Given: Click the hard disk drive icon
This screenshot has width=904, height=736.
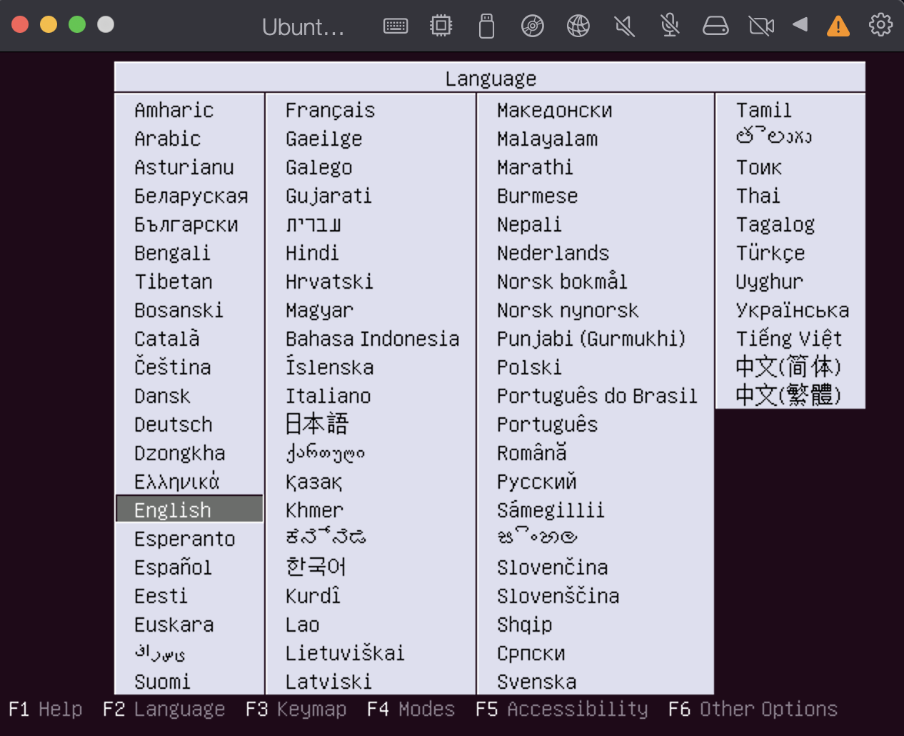Looking at the screenshot, I should pyautogui.click(x=715, y=26).
